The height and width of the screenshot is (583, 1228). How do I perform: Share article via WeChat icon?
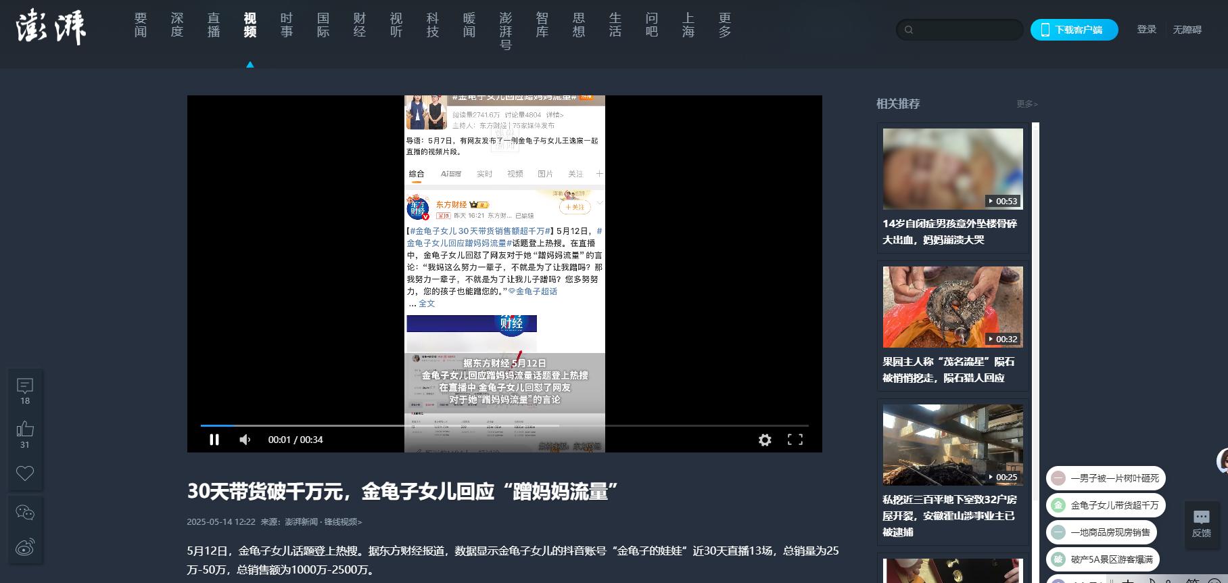click(25, 513)
